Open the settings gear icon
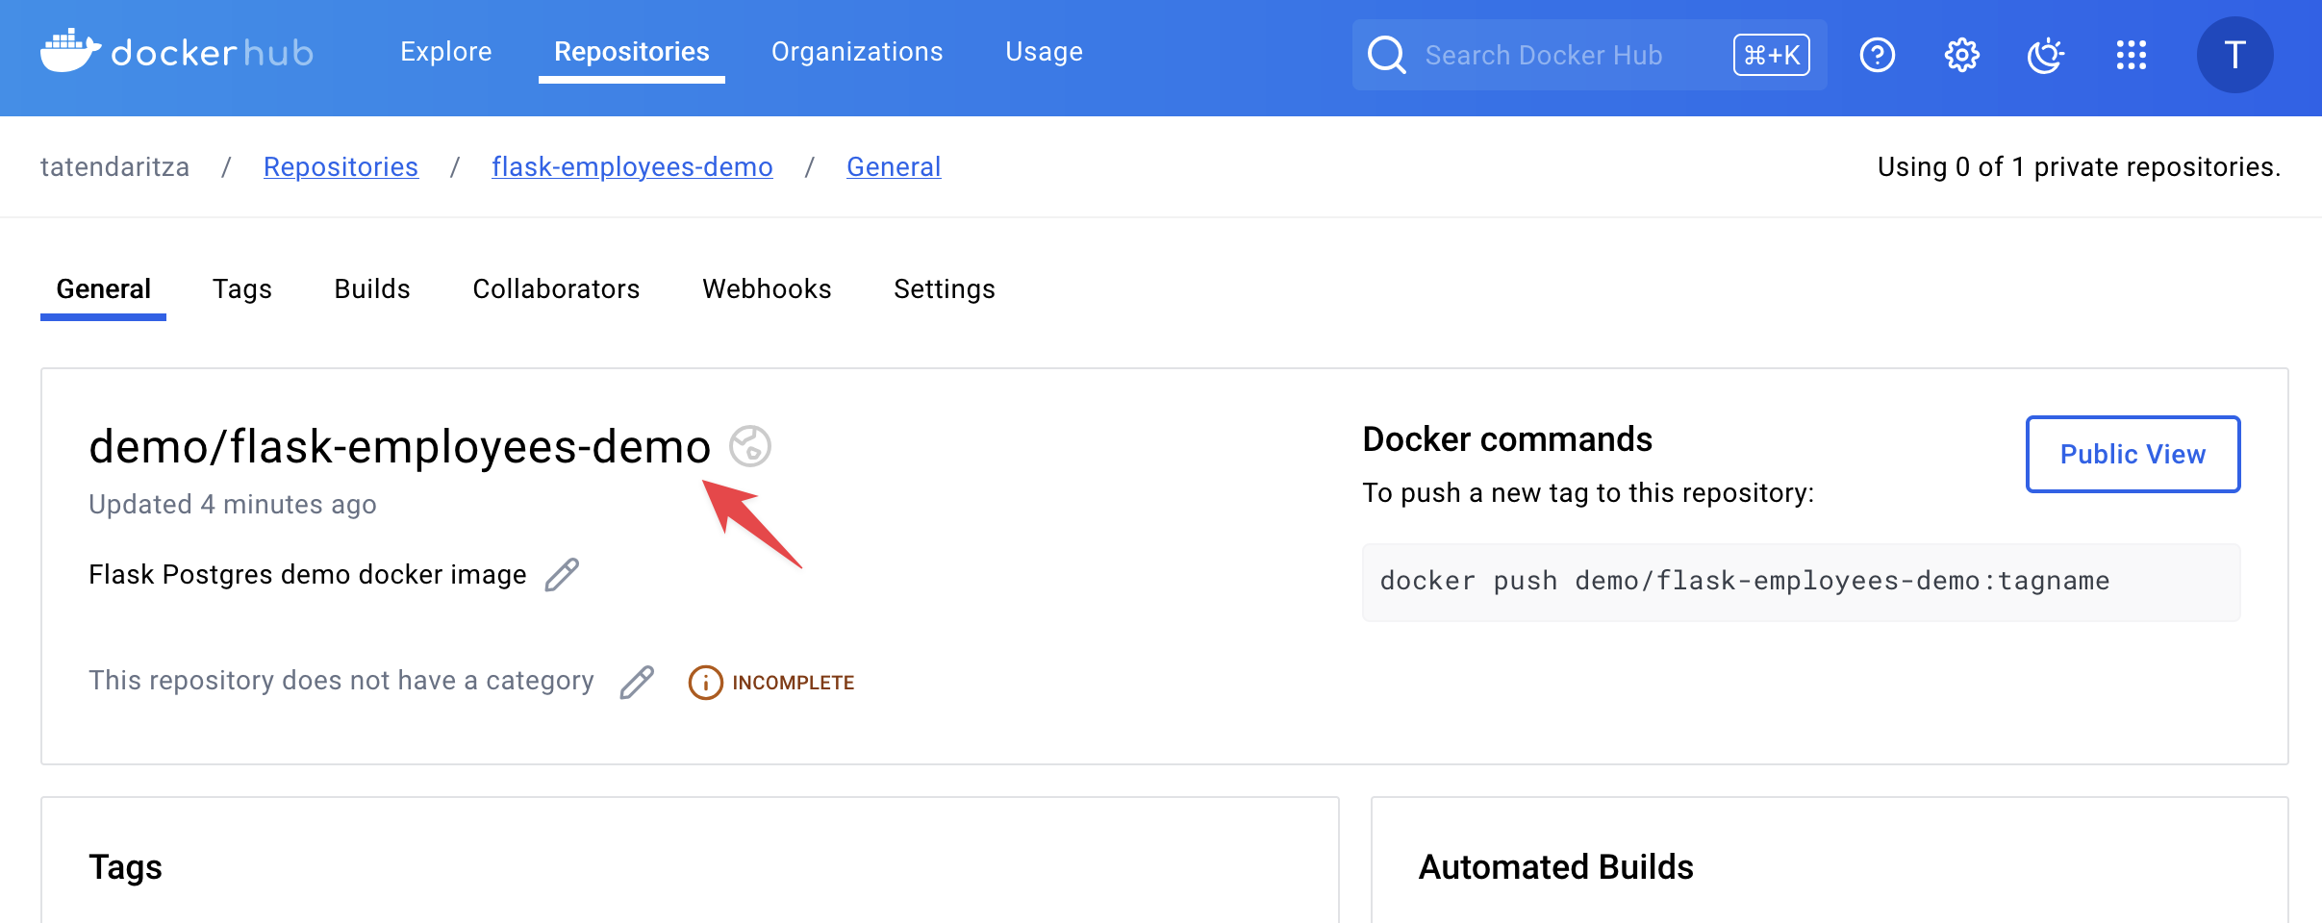 click(x=1961, y=55)
